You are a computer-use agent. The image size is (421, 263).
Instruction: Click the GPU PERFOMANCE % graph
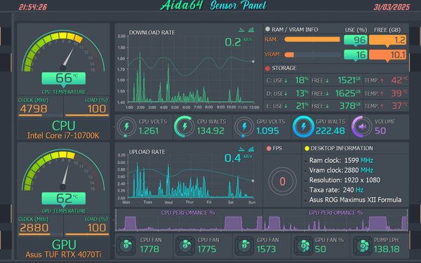[x=335, y=223]
